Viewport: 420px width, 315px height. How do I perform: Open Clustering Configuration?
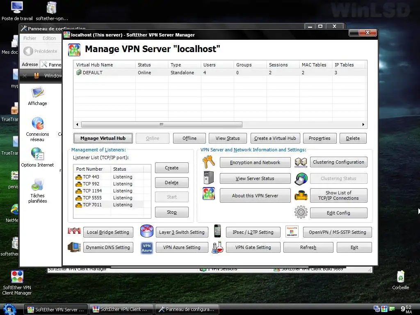(338, 162)
